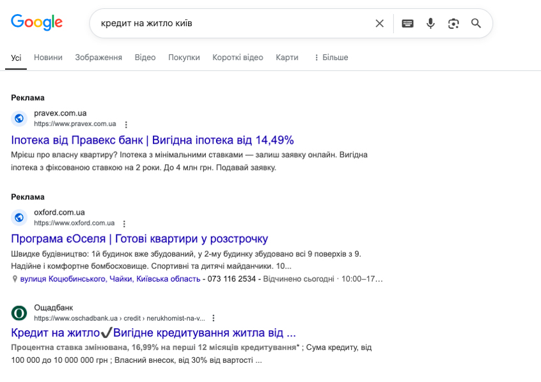Switch to the Зображення tab
Viewport: 541px width, 382px height.
click(x=98, y=57)
